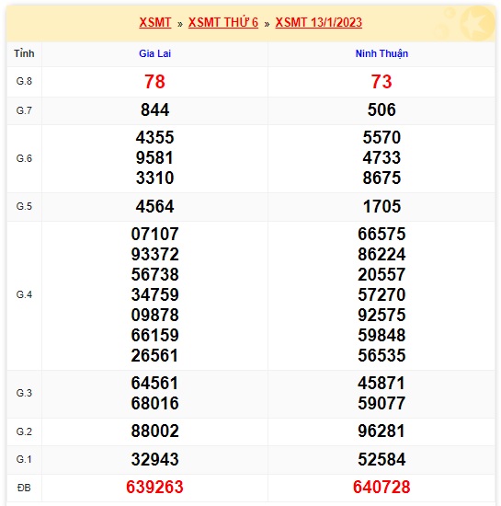The width and height of the screenshot is (501, 506).
Task: Open the XSMT breadcrumb link
Action: coord(154,23)
